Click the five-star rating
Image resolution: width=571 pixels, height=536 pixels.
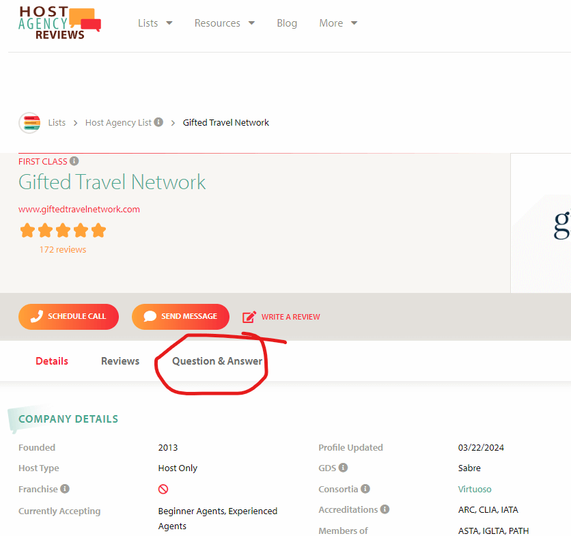coord(63,231)
